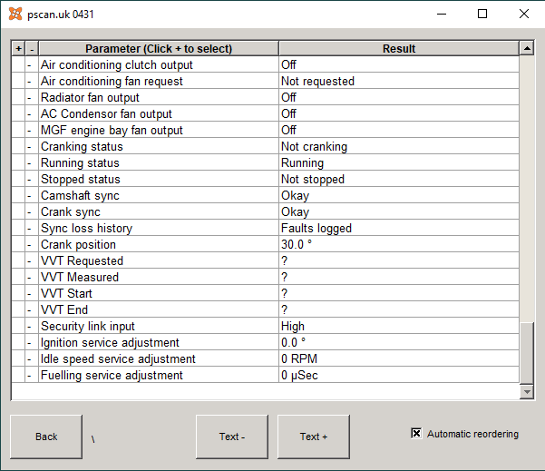Image resolution: width=545 pixels, height=471 pixels.
Task: Click the plus column header
Action: (x=18, y=48)
